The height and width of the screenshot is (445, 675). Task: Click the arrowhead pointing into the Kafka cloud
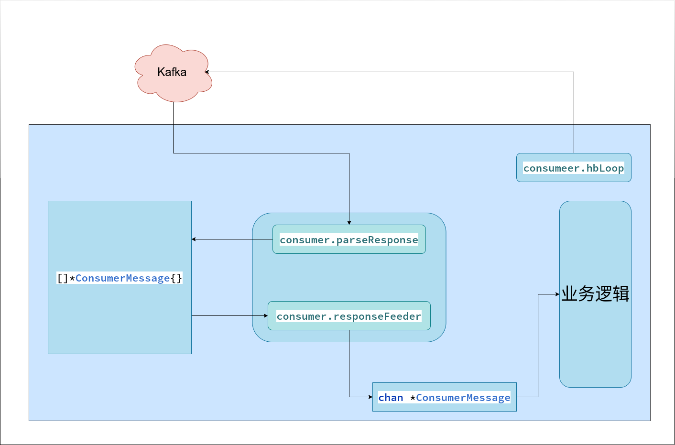pos(207,72)
